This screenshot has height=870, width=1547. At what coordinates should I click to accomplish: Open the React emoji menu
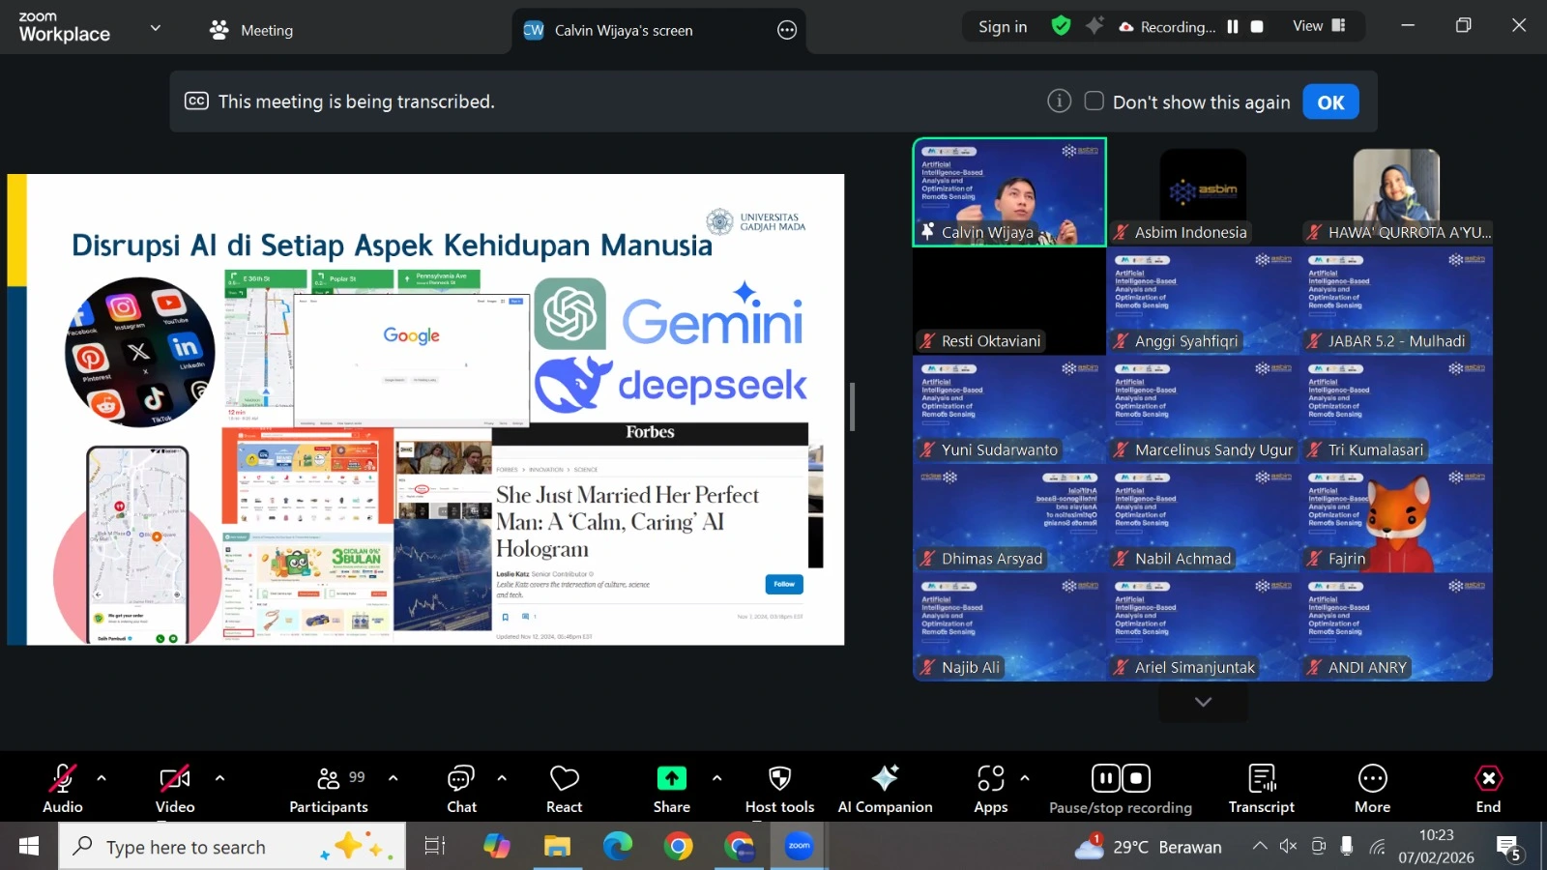point(564,789)
